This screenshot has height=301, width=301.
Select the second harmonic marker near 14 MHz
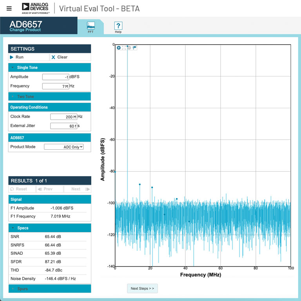[x=140, y=184]
